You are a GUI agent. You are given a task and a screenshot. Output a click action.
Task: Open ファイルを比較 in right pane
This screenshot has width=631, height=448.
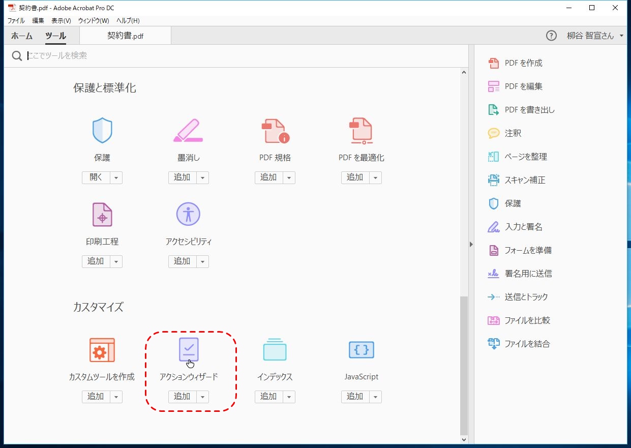tap(519, 320)
